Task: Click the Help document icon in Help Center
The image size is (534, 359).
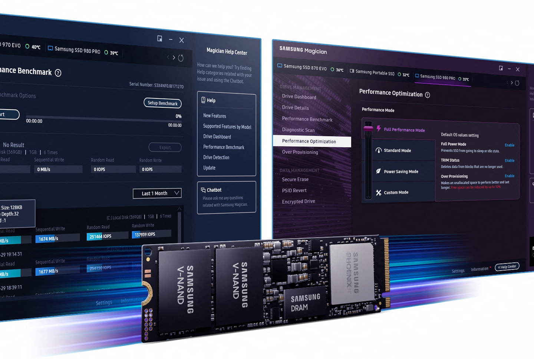Action: tap(203, 100)
